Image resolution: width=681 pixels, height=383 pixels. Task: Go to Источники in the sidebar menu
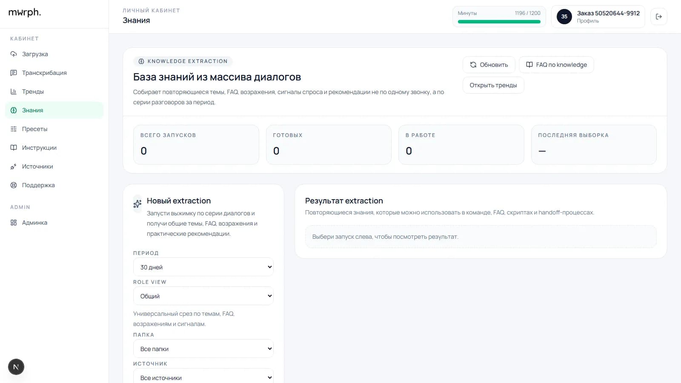point(37,166)
